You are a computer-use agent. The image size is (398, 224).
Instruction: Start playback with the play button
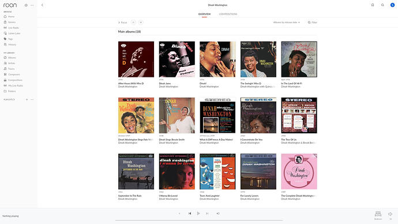click(198, 214)
